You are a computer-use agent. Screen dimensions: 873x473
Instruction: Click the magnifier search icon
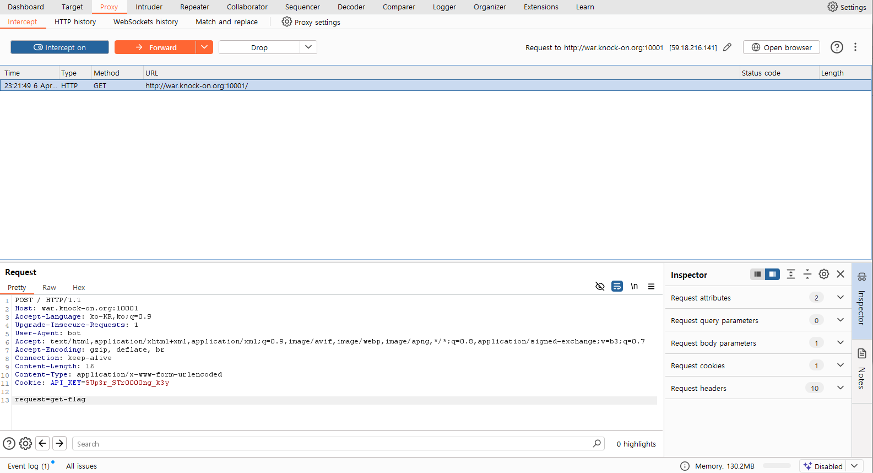pyautogui.click(x=597, y=443)
